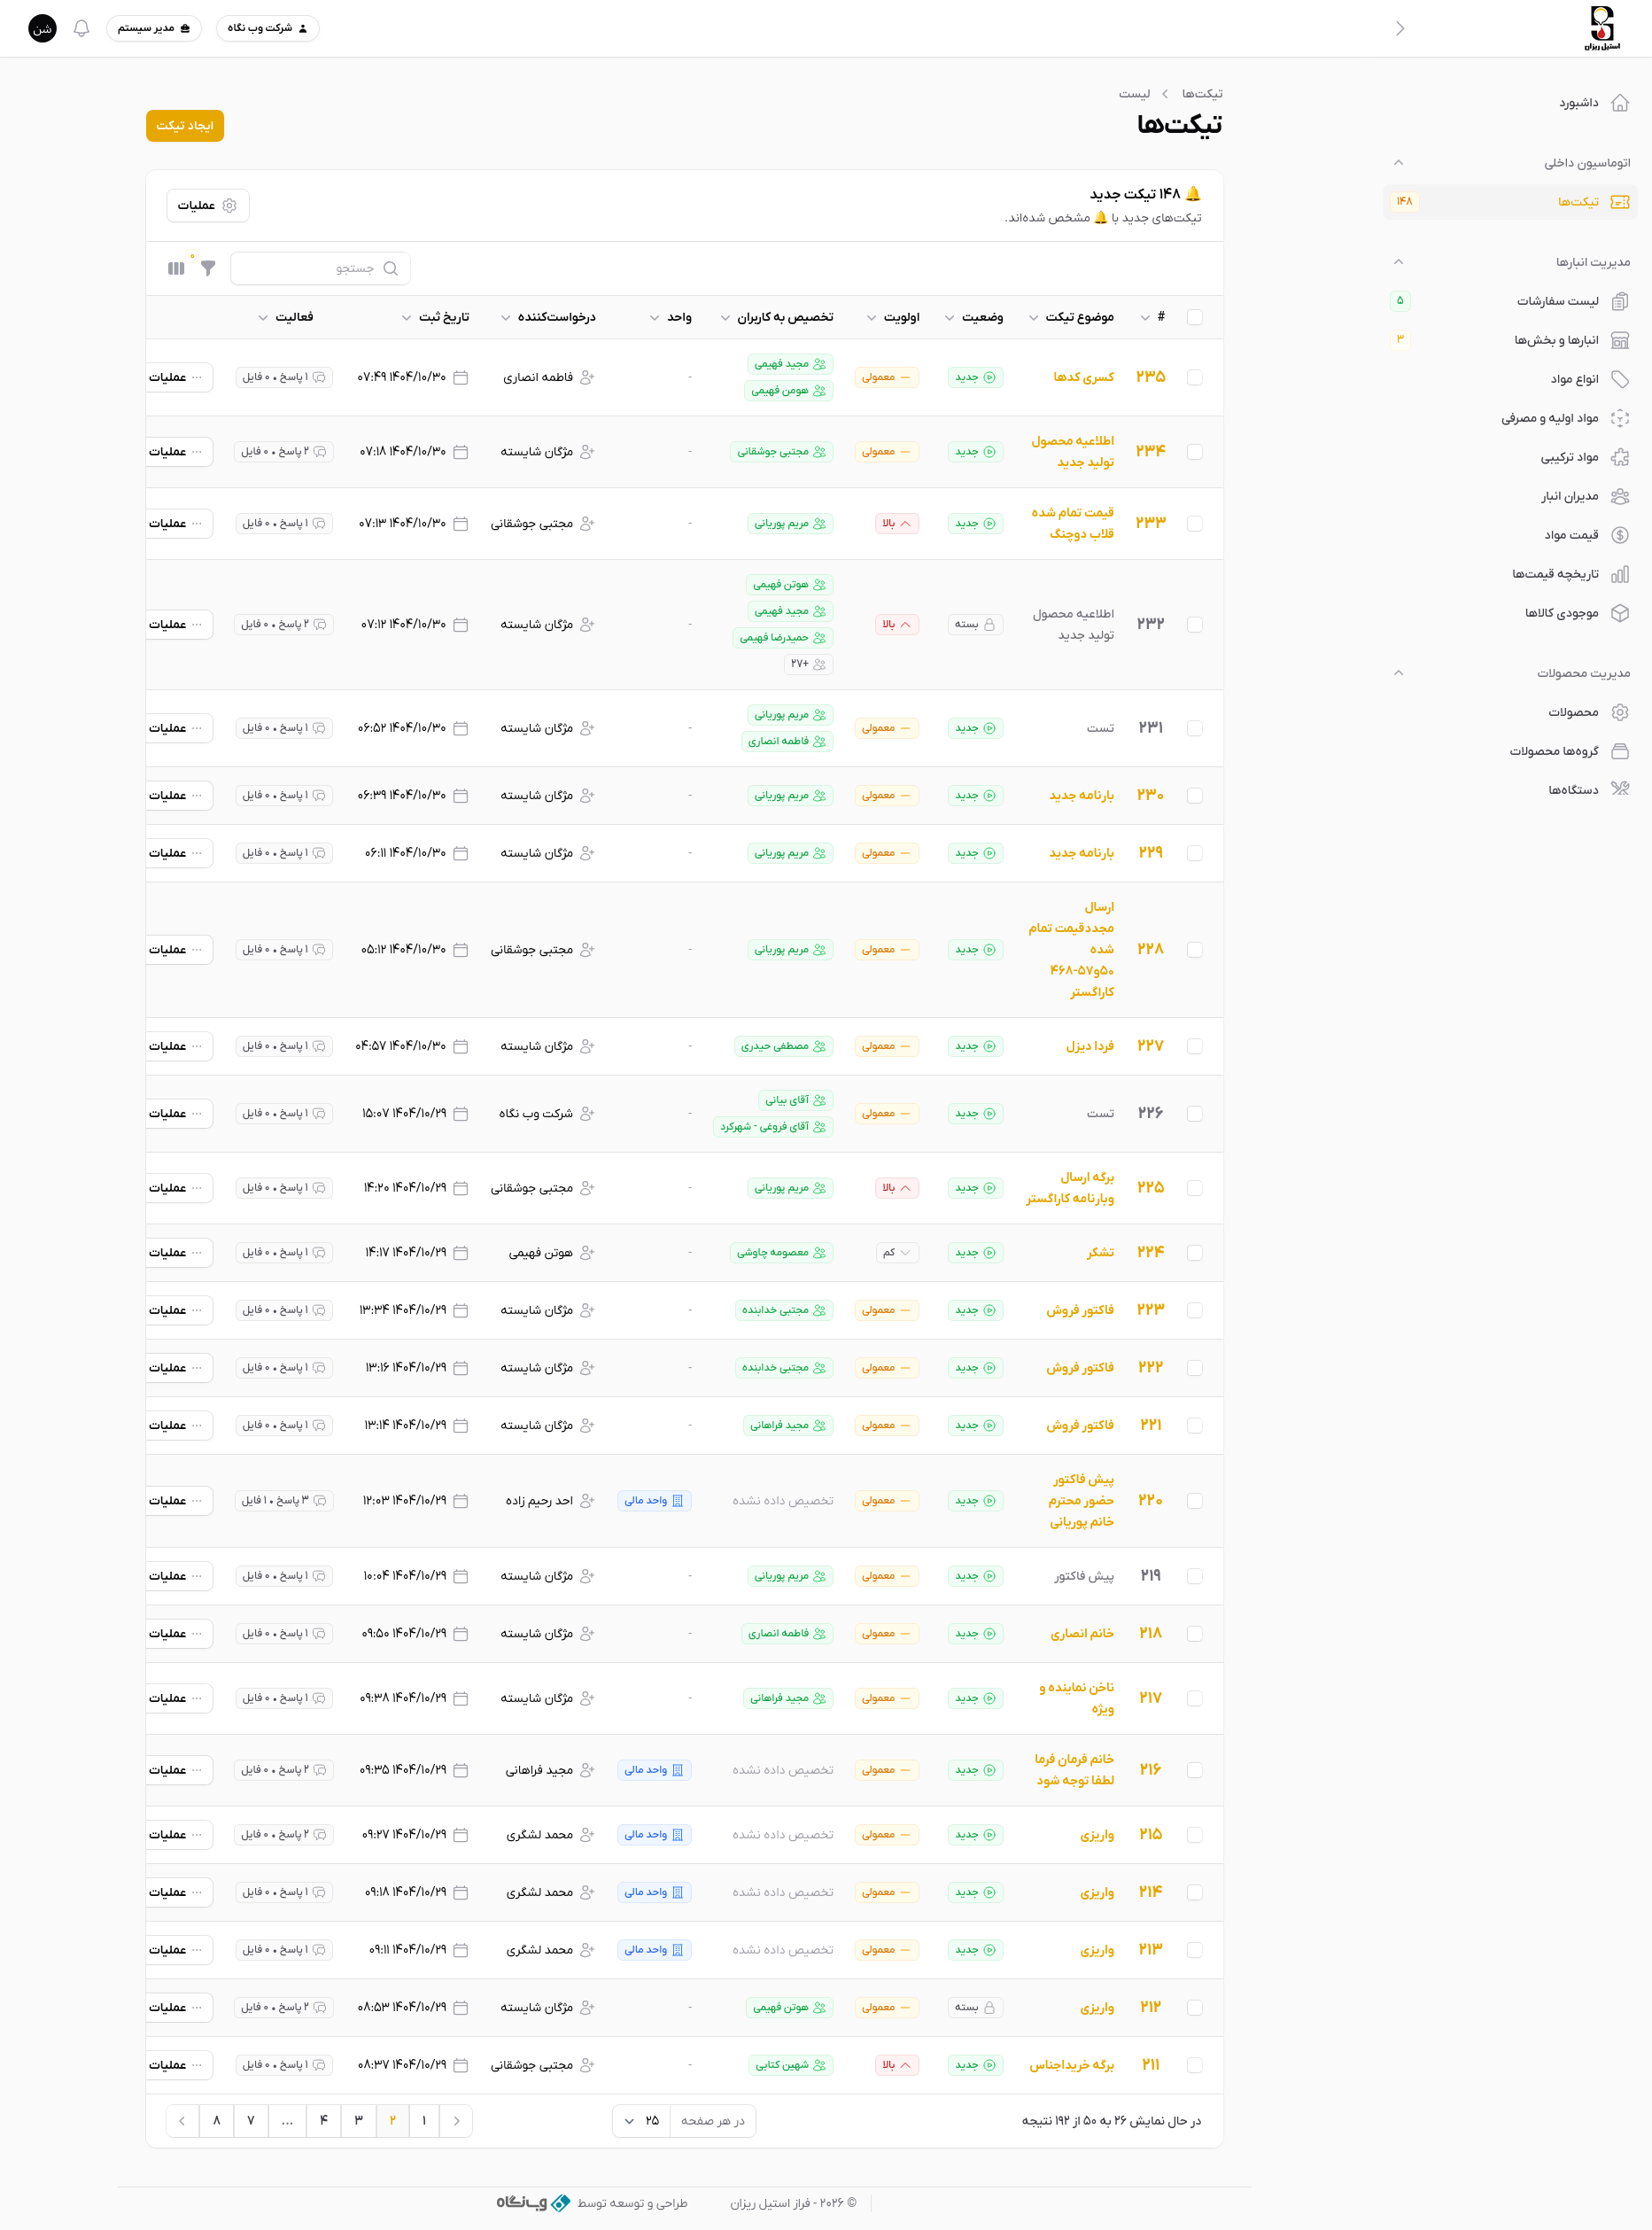Click the dashboard home icon in sidebar
Image resolution: width=1652 pixels, height=2230 pixels.
coord(1619,103)
